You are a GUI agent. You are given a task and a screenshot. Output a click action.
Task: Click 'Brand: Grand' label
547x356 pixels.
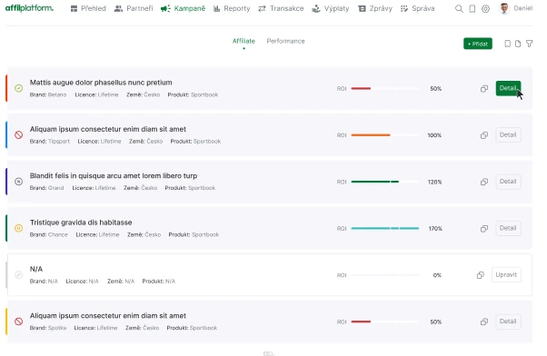pyautogui.click(x=46, y=188)
